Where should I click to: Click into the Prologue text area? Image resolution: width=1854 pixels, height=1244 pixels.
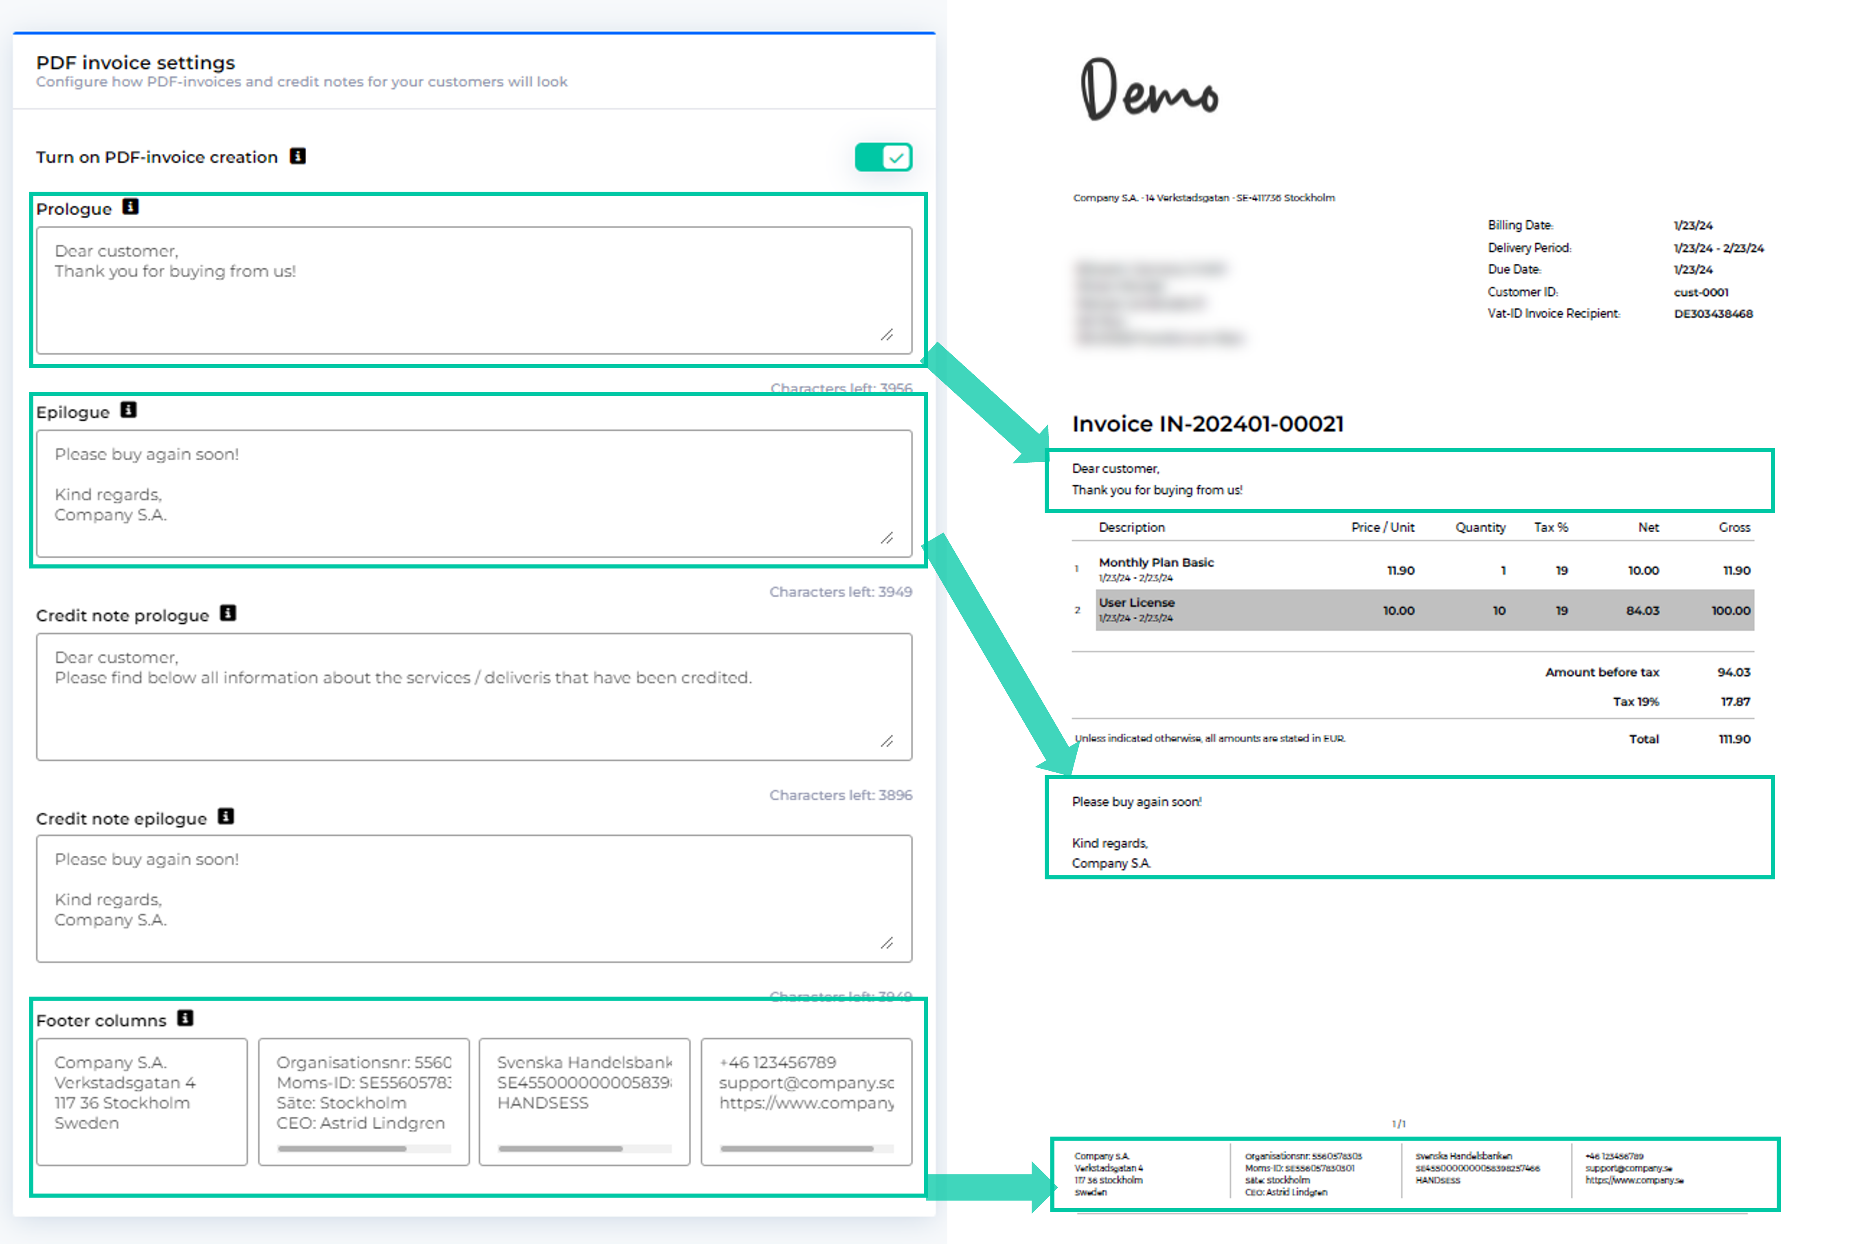coord(474,291)
